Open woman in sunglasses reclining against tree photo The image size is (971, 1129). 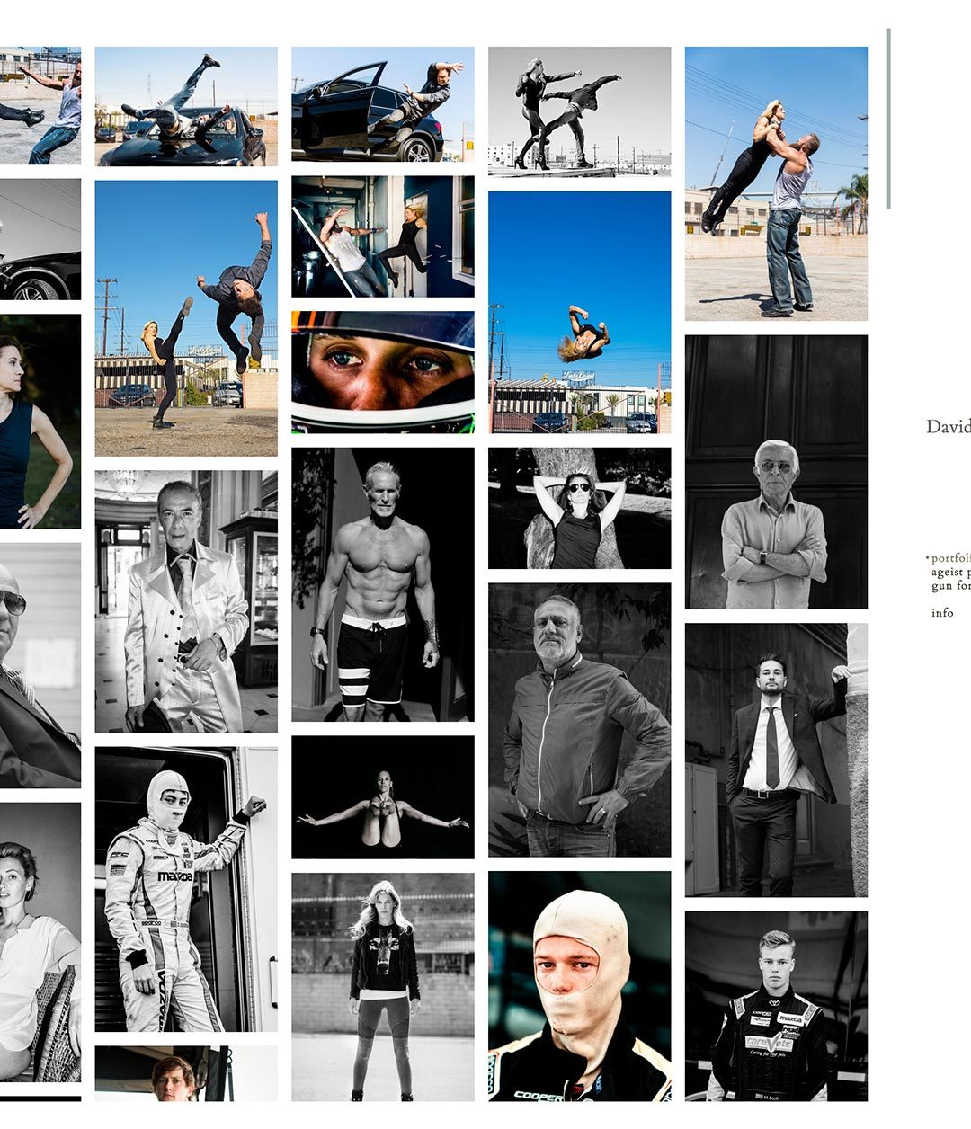point(580,508)
